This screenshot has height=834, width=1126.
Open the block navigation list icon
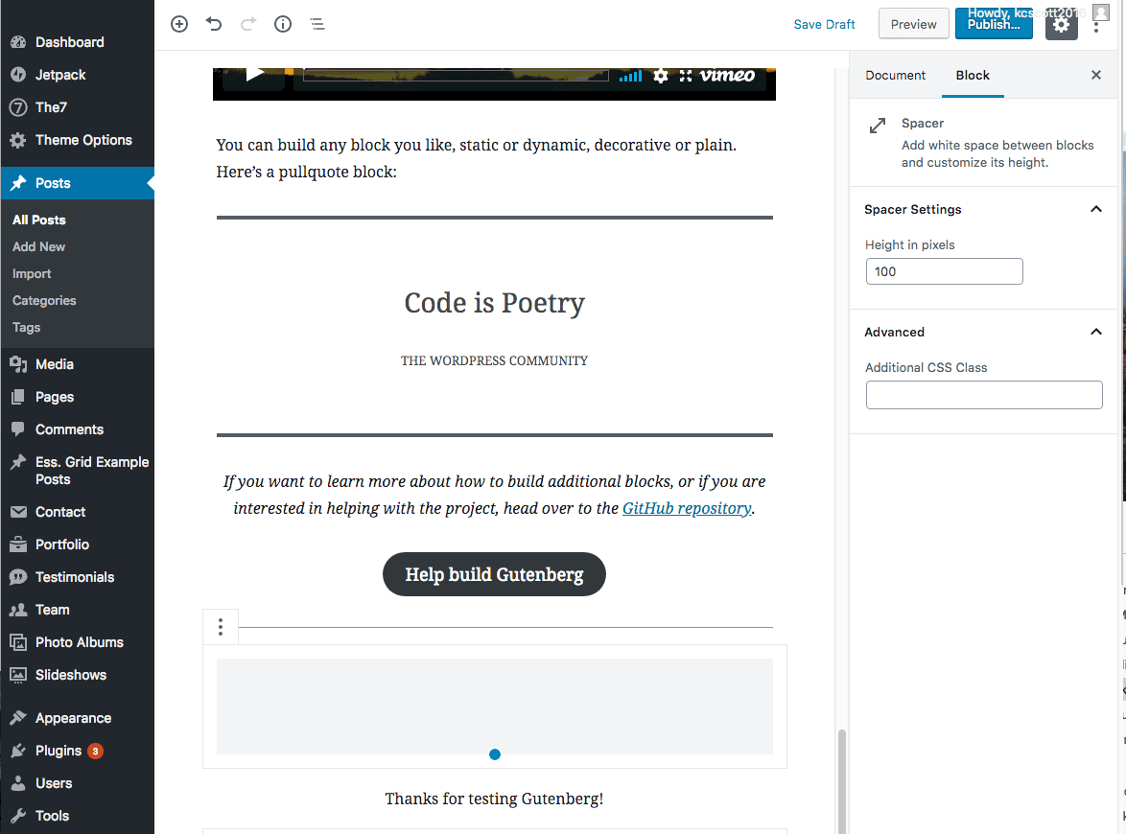click(317, 24)
